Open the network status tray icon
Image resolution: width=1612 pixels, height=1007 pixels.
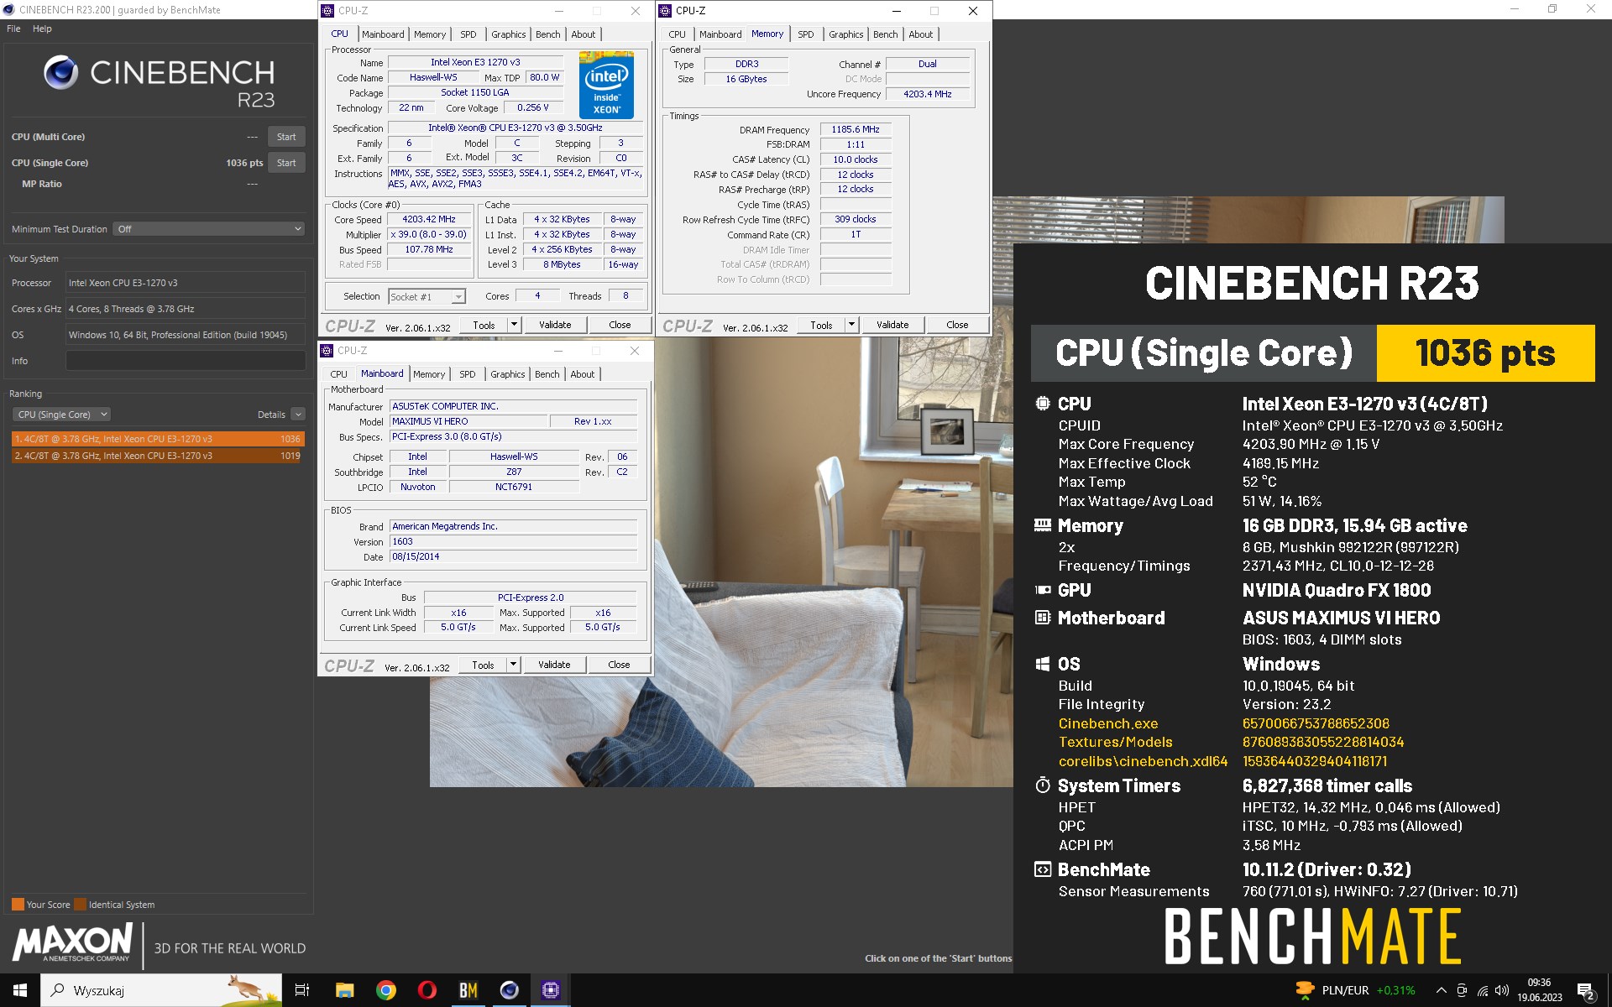[x=1482, y=990]
